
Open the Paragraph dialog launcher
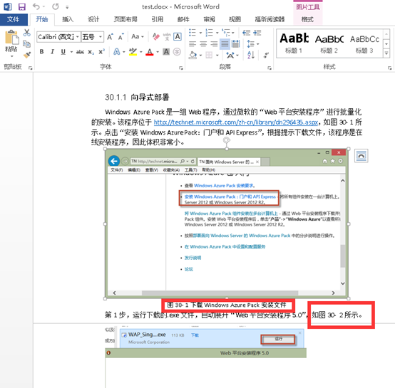coord(270,68)
